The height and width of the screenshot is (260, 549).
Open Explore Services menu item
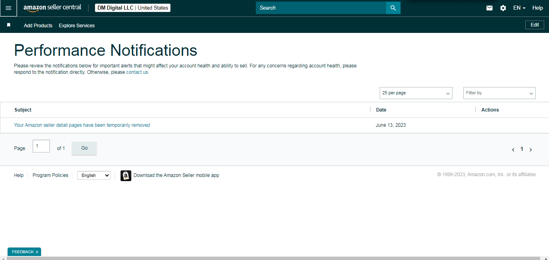(77, 25)
